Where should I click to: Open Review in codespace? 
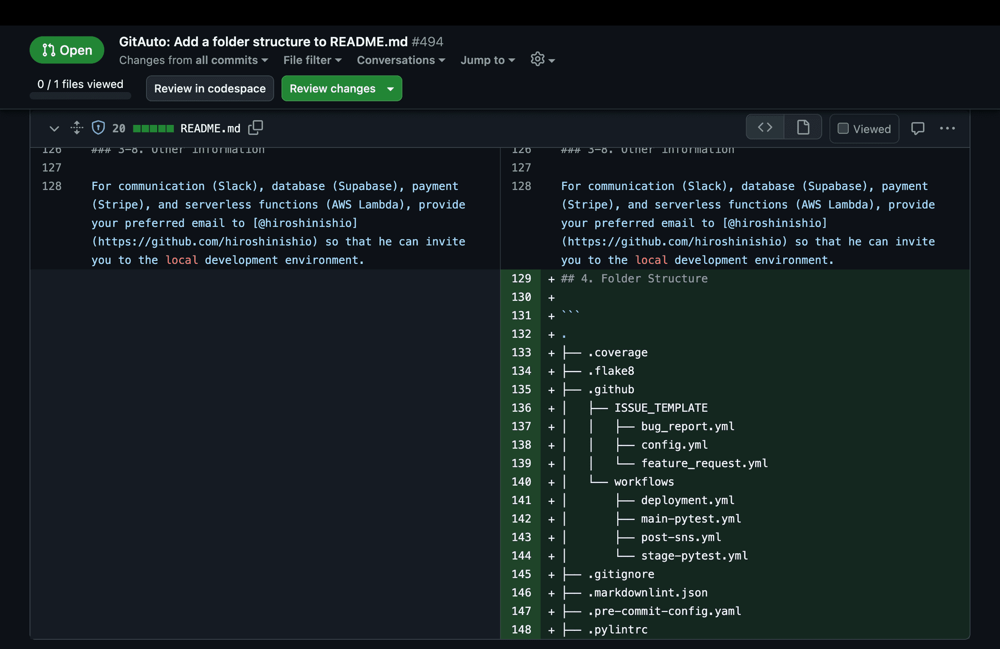tap(209, 88)
